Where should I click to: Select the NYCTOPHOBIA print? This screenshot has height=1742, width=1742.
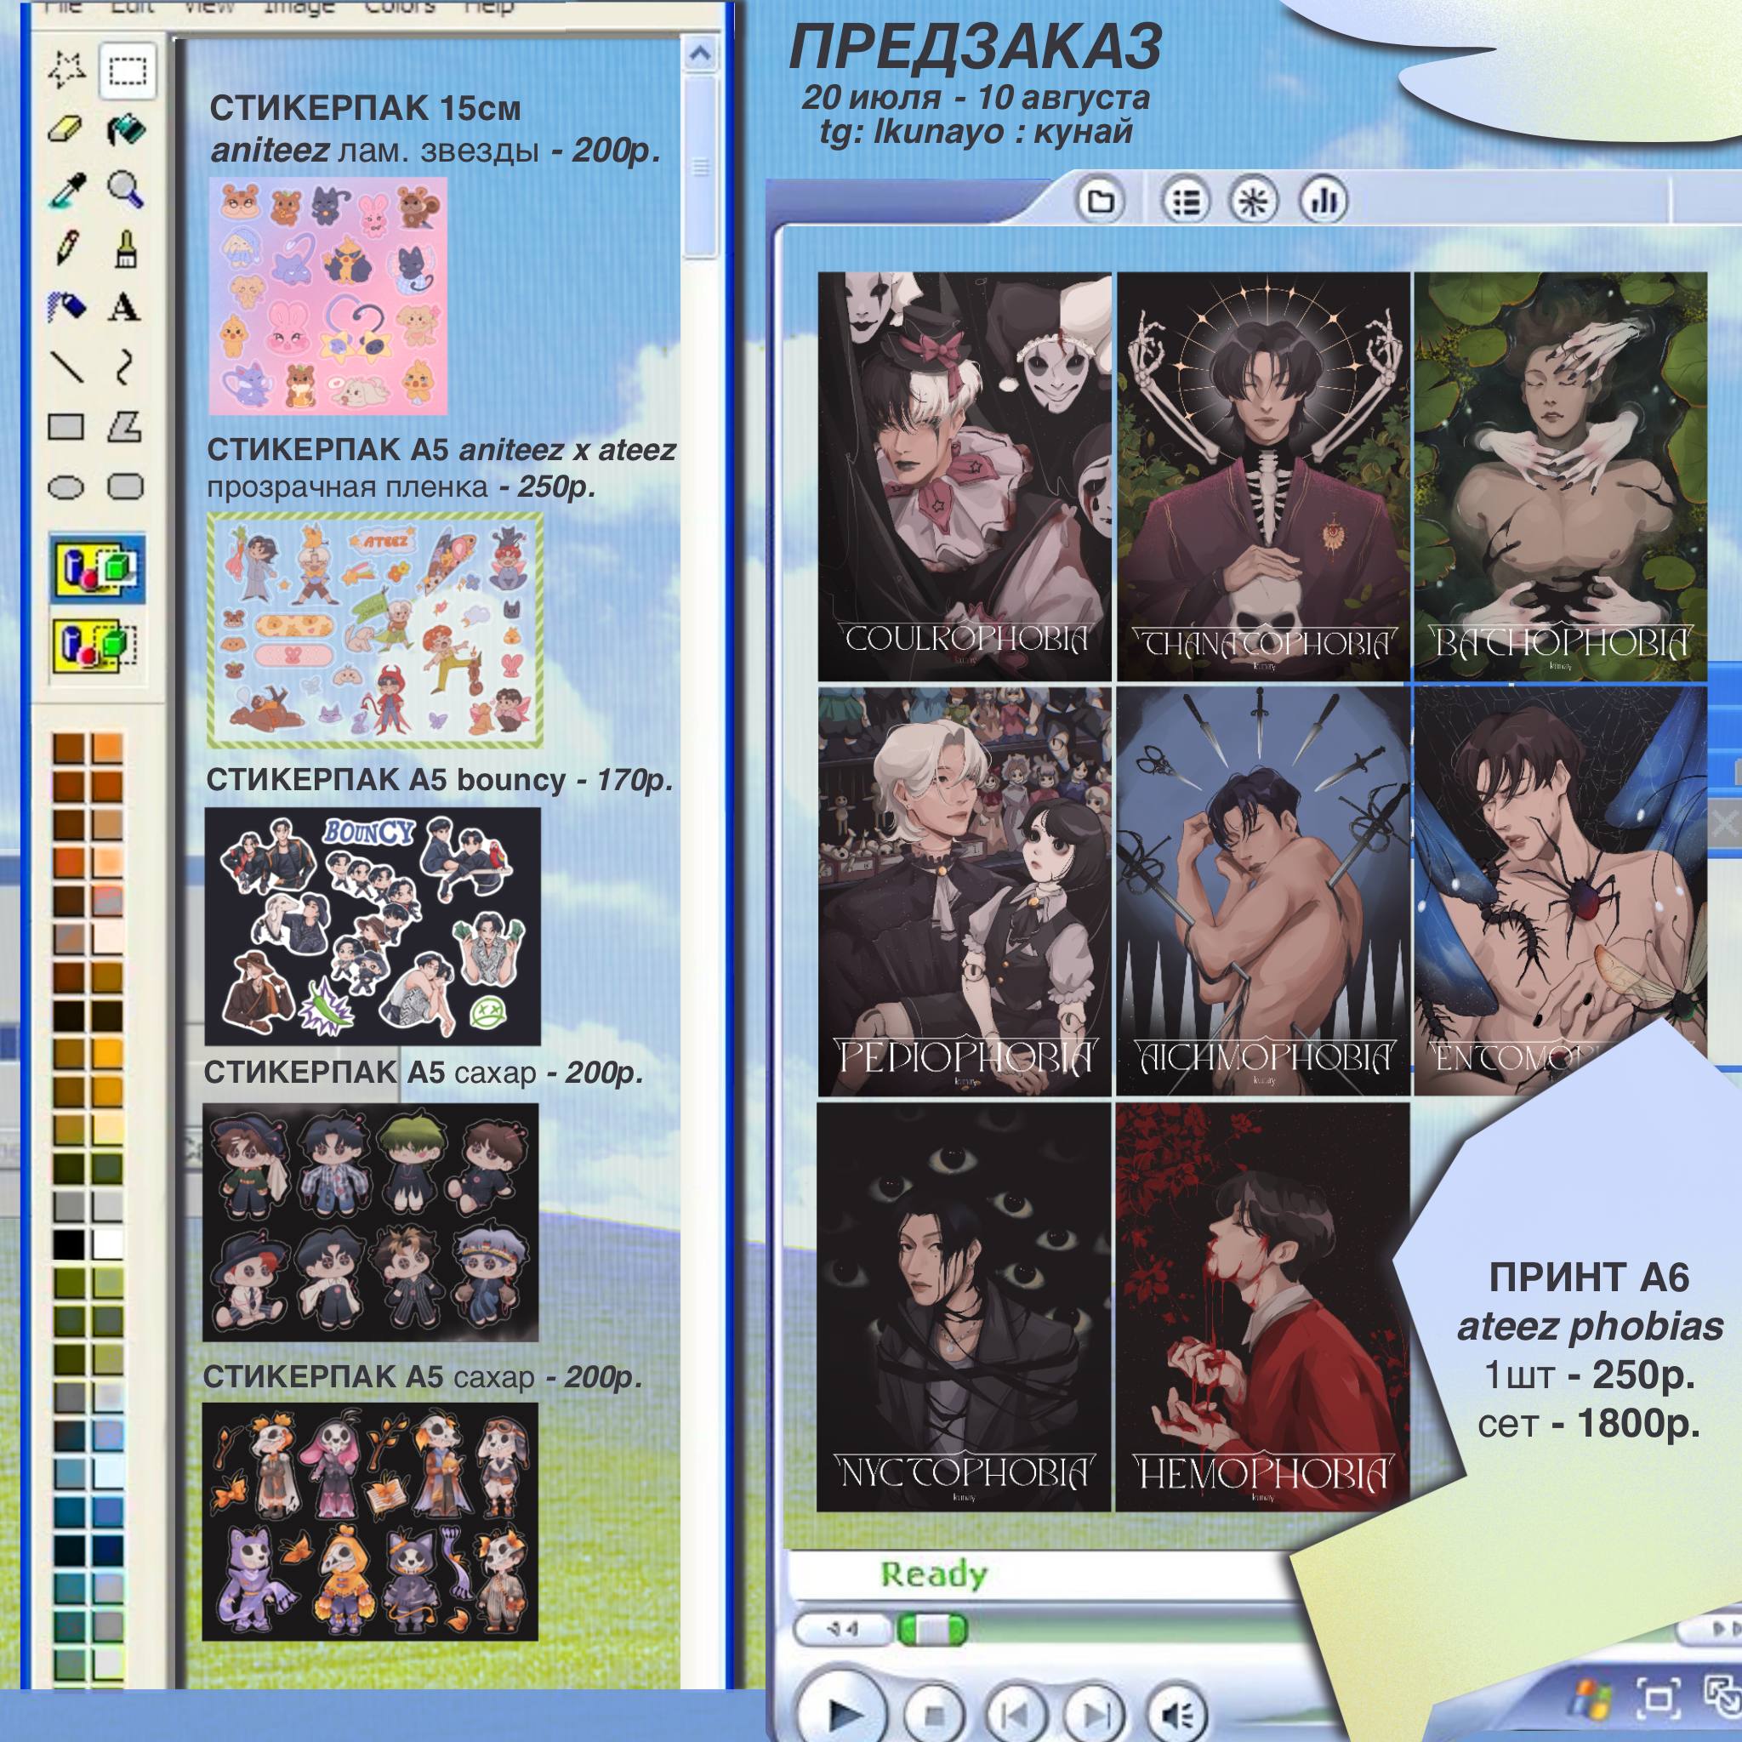click(x=964, y=1307)
